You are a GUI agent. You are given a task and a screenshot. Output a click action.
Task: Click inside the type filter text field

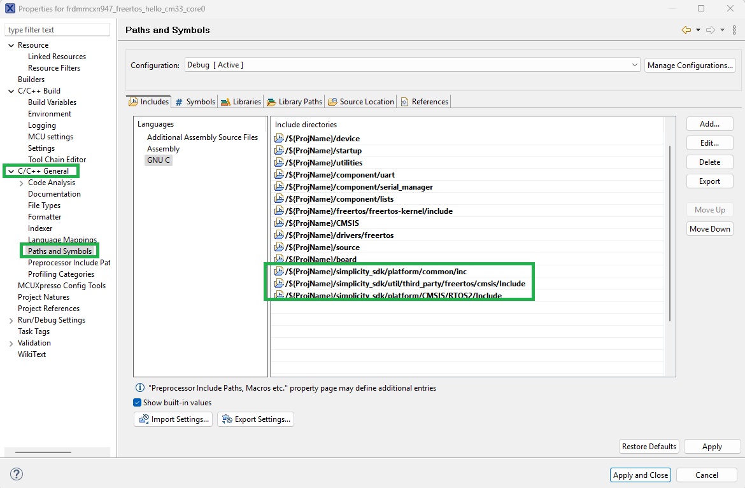(57, 29)
